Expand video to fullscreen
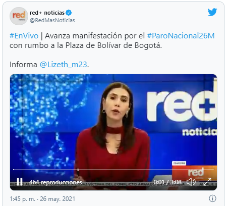The image size is (229, 206). click(207, 182)
